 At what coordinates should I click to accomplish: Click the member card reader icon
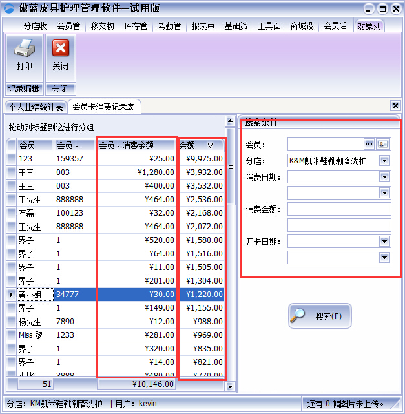coord(384,144)
